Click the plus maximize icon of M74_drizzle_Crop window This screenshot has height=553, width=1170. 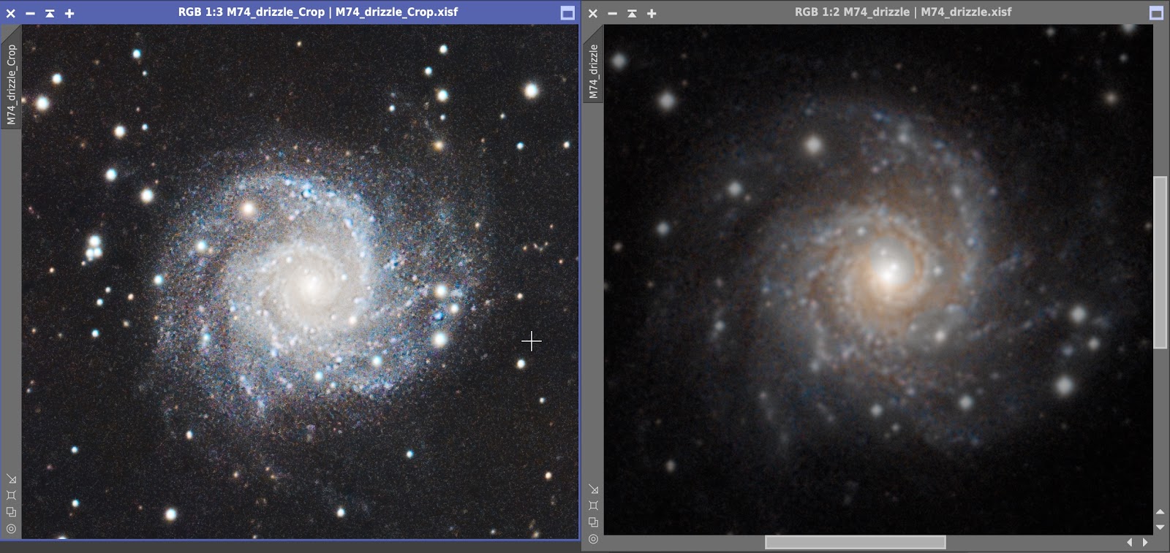69,13
